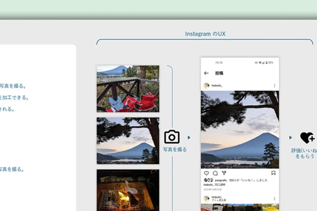This screenshot has height=211, width=317.
Task: Tap the comment bubble icon under the post
Action: (x=215, y=173)
